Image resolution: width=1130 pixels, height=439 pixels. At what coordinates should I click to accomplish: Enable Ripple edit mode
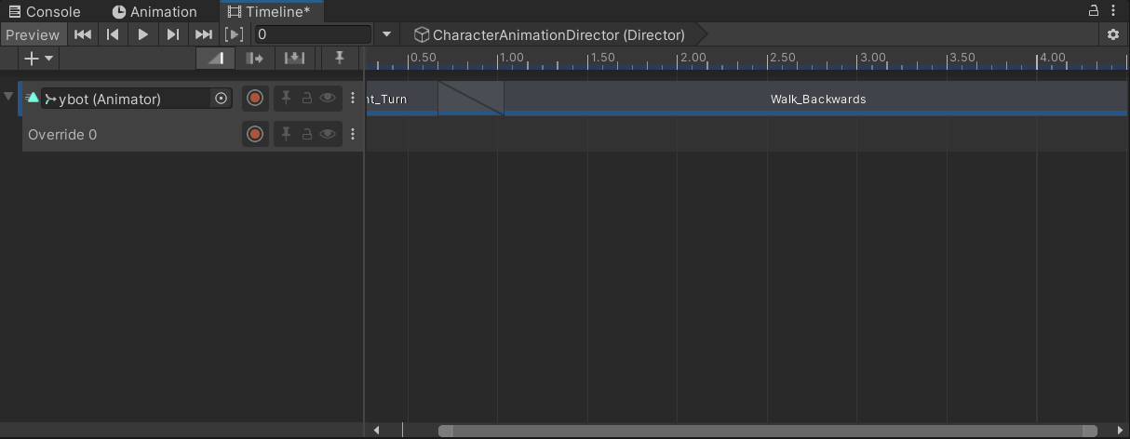click(x=254, y=58)
